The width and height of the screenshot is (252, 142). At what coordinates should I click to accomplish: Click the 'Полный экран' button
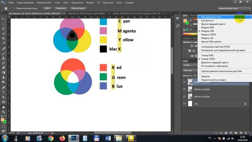click(x=78, y=8)
